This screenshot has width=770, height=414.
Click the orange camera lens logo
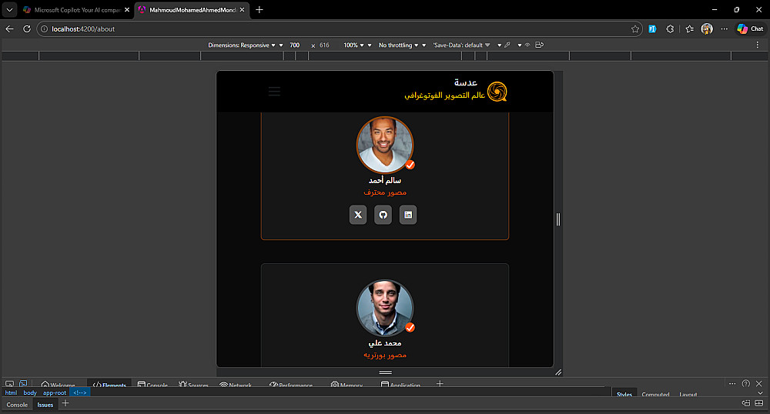tap(497, 92)
